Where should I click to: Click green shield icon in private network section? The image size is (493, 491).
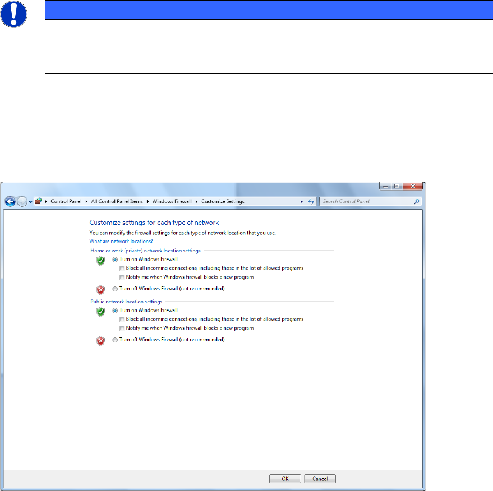tap(100, 261)
